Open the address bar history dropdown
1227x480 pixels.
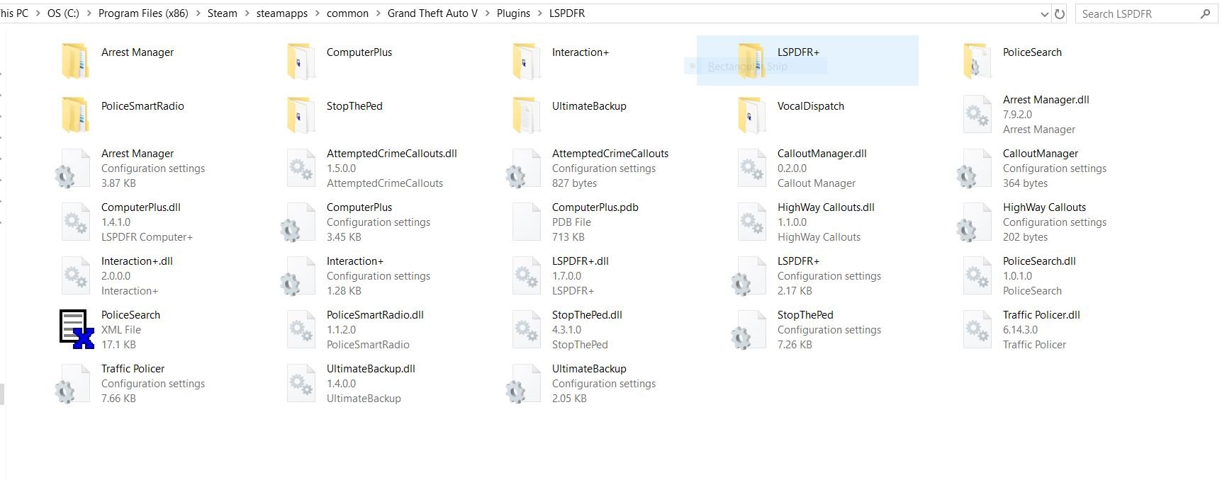(1044, 14)
